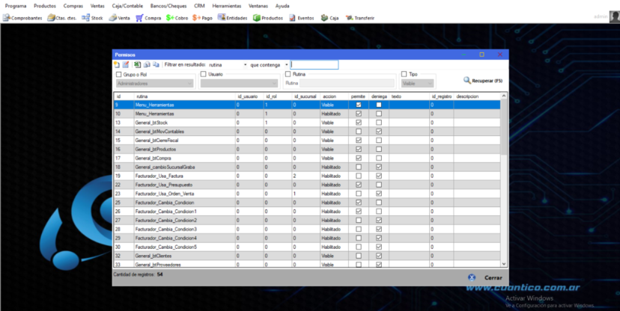Sort by the id_sucursal column header
Image resolution: width=620 pixels, height=311 pixels.
306,96
